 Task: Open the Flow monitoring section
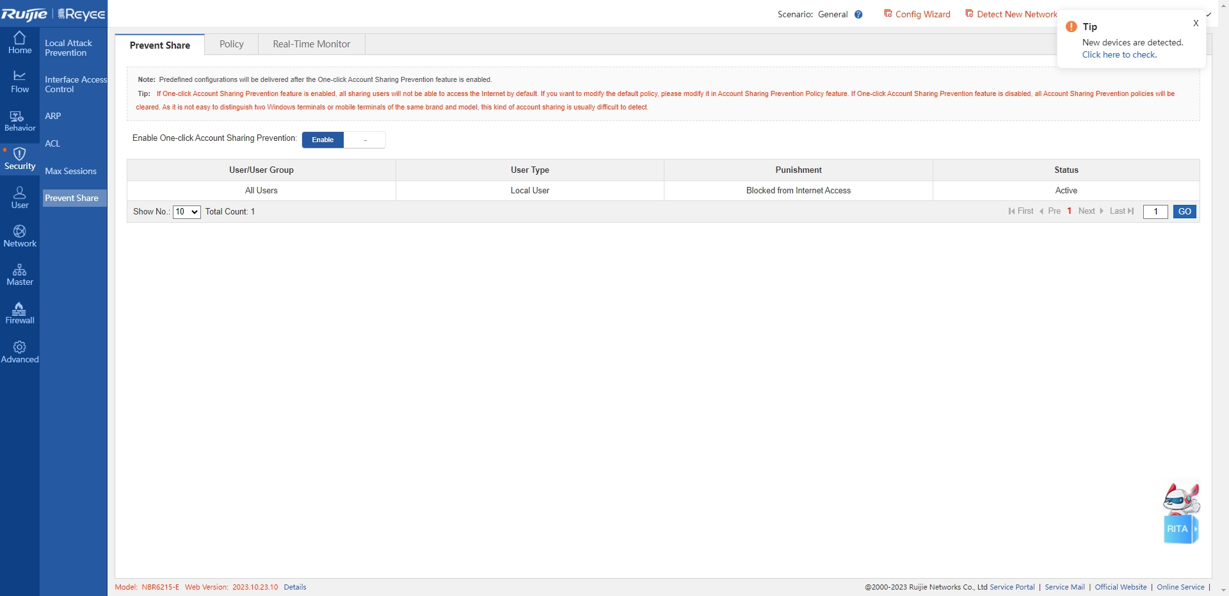20,82
